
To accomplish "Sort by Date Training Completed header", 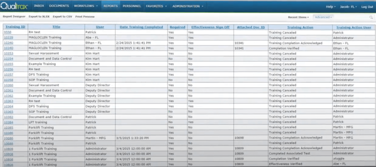I will point(141,27).
